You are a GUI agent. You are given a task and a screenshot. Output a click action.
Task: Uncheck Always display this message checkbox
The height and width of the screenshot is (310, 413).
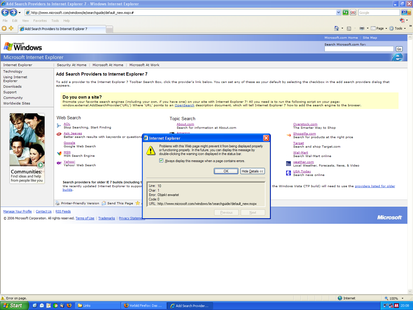tap(161, 161)
